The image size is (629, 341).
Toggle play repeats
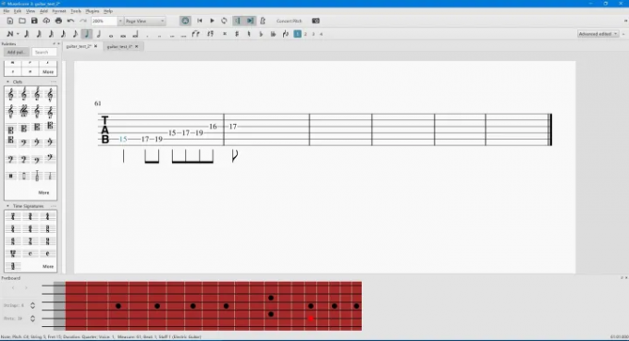pyautogui.click(x=238, y=21)
